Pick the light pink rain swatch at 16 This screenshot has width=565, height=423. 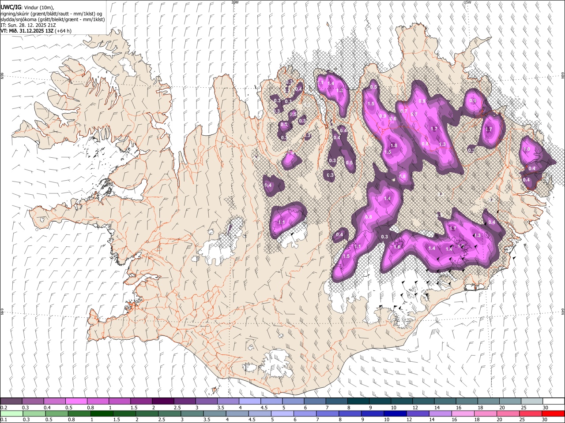[x=463, y=413]
